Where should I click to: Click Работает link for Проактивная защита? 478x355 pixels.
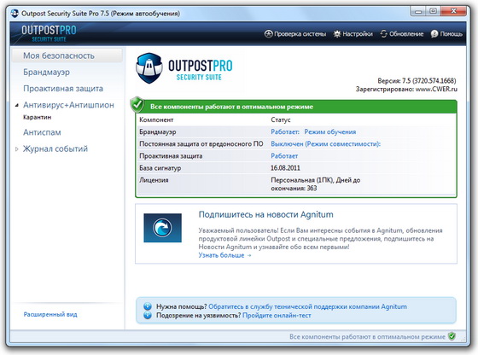[284, 156]
